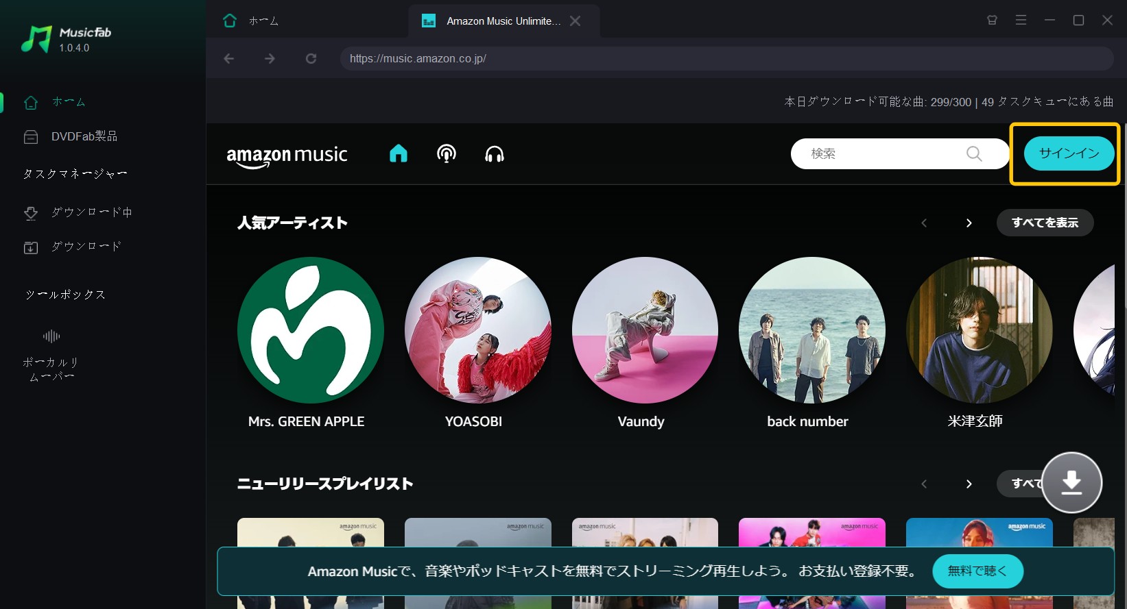
Task: Reload the page with the refresh icon
Action: [311, 59]
